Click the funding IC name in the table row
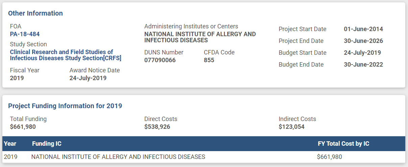The width and height of the screenshot is (408, 167). point(118,157)
